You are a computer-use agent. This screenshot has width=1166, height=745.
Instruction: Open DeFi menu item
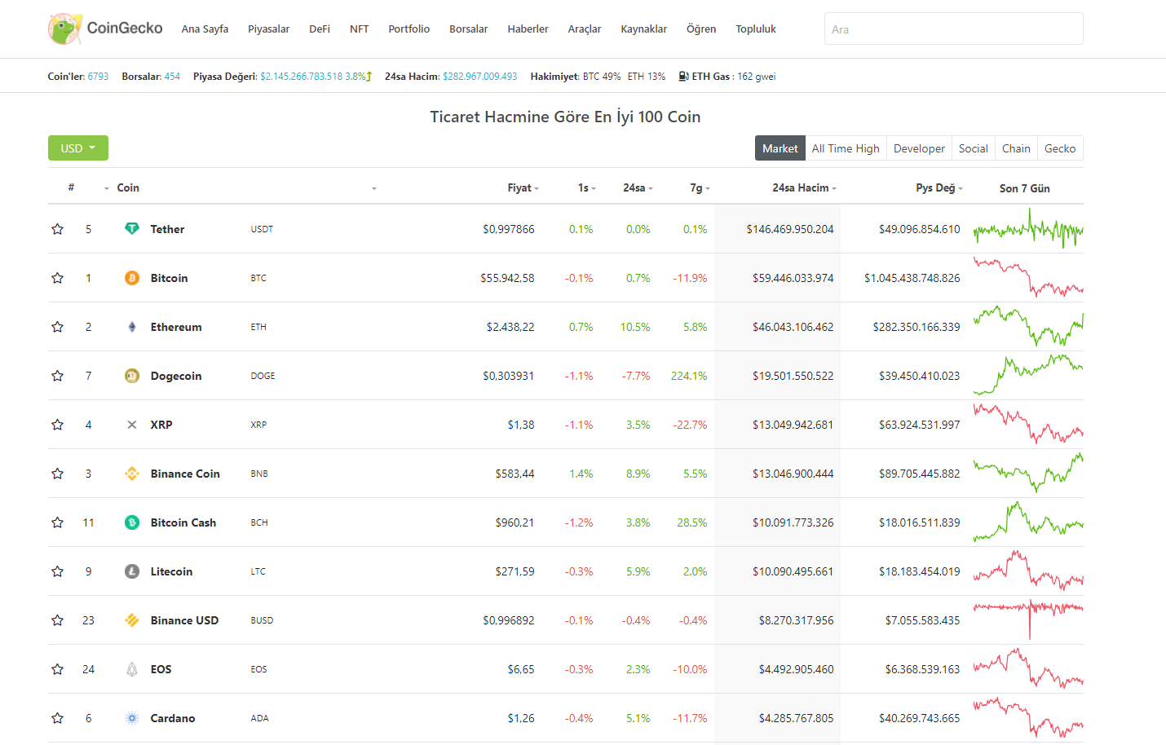(320, 29)
